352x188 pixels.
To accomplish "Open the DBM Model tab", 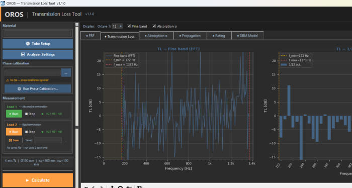I will [247, 36].
